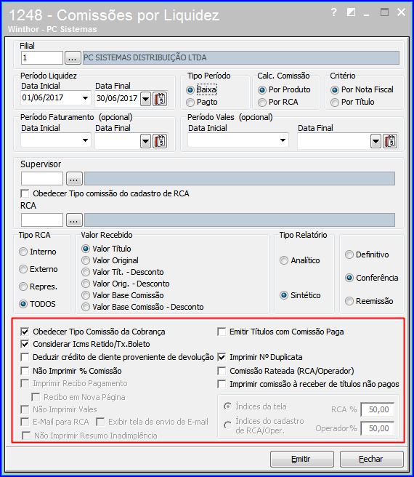The width and height of the screenshot is (414, 477).
Task: Open calendar icon for Período Liquidez Data Final
Action: tap(160, 99)
